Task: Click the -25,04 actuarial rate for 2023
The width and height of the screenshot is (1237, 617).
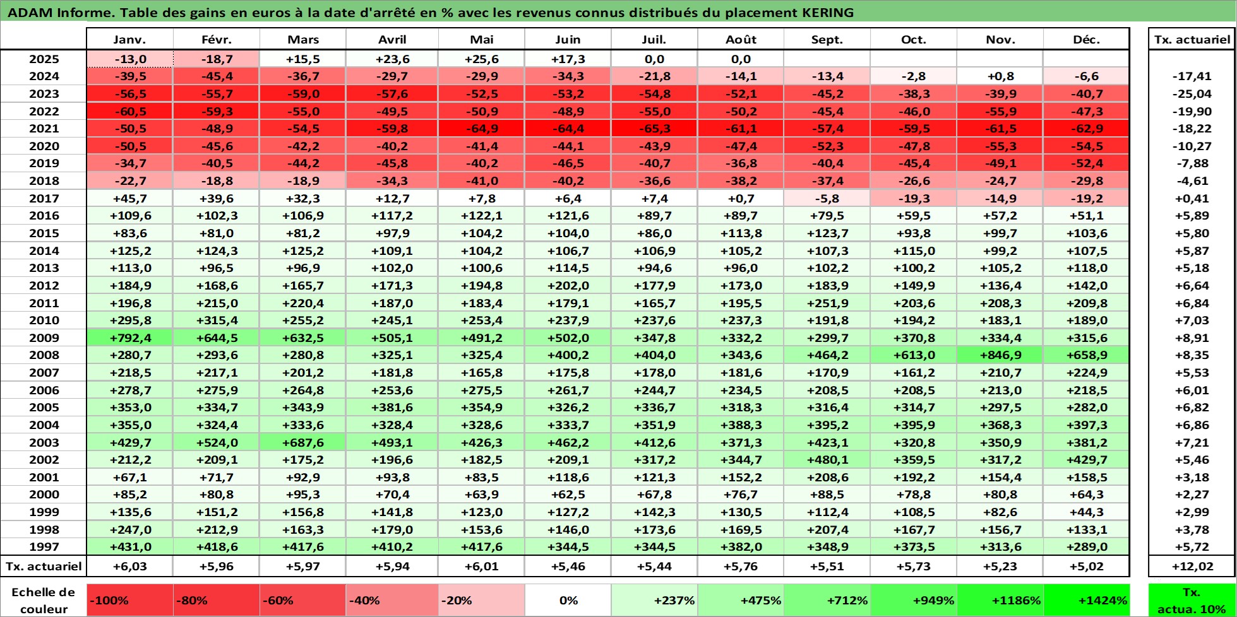Action: tap(1192, 94)
